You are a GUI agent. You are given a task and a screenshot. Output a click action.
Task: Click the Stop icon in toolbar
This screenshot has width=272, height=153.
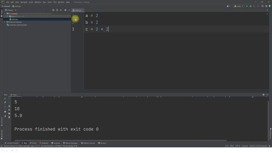point(258,6)
